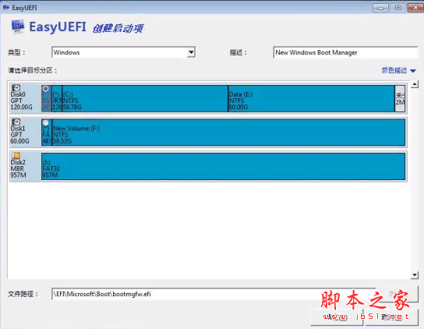Click the Disk1 GPT 60.00G label
Image resolution: width=424 pixels, height=329 pixels.
tap(19, 134)
